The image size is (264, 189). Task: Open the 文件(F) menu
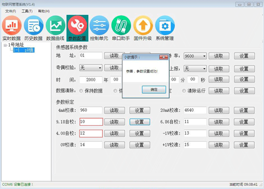click(x=10, y=11)
